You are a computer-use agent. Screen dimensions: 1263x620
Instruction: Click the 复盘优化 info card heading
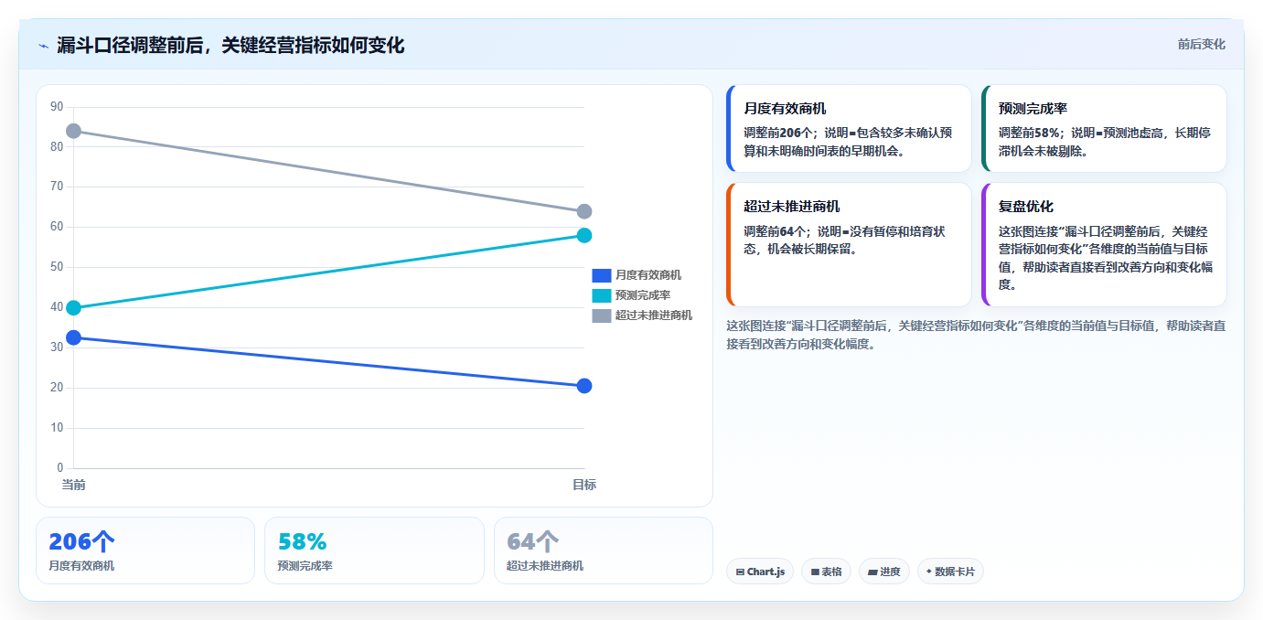point(1026,207)
